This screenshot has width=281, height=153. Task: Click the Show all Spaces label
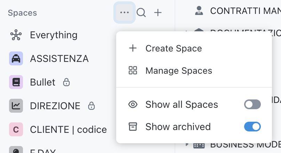tap(182, 104)
